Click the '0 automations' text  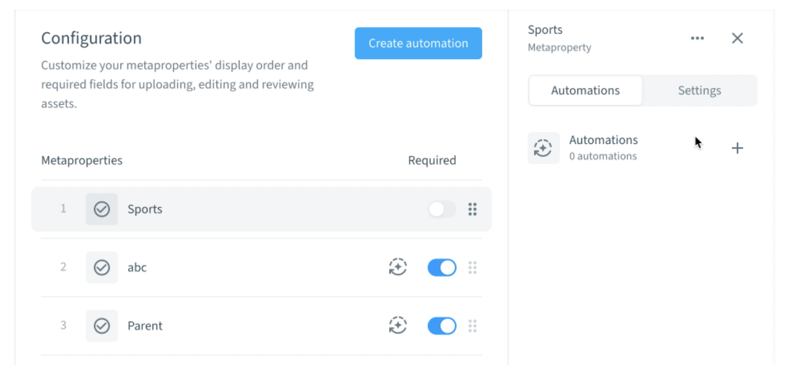point(603,156)
